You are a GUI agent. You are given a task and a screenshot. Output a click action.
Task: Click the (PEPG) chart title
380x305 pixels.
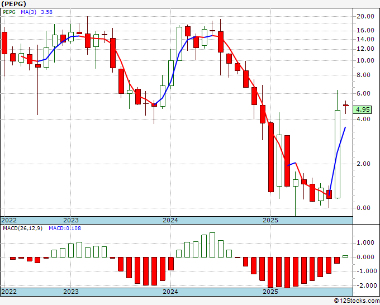point(13,4)
